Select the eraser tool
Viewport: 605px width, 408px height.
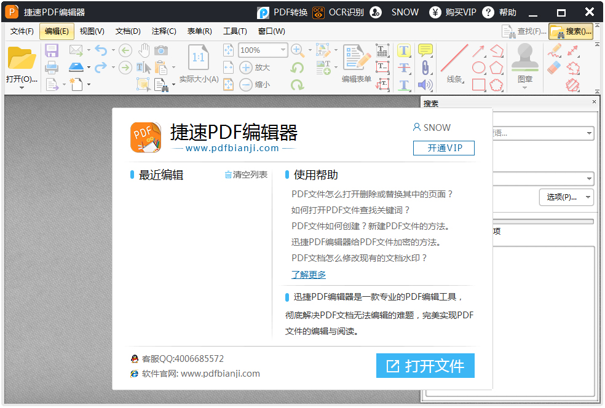(555, 68)
